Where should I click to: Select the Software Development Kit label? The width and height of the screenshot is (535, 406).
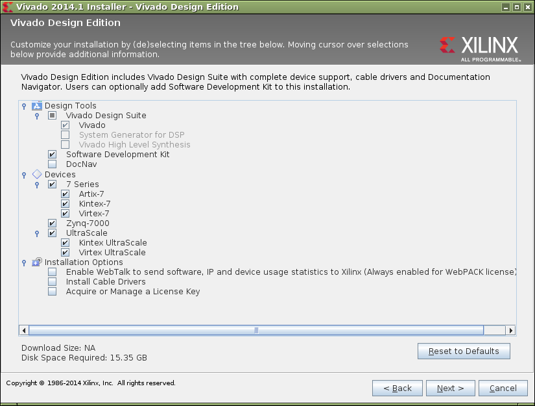tap(118, 155)
